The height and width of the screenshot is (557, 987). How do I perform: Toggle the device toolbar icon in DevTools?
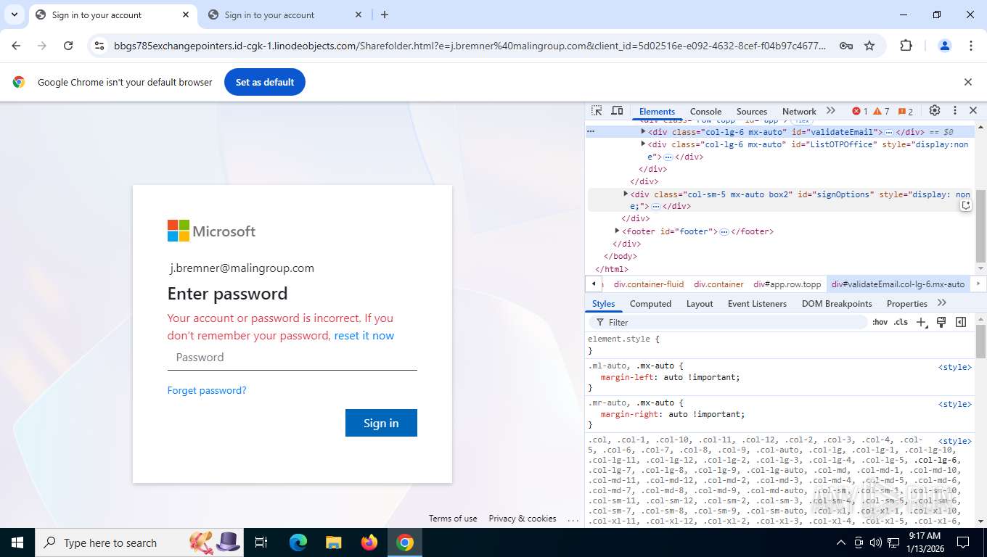617,111
